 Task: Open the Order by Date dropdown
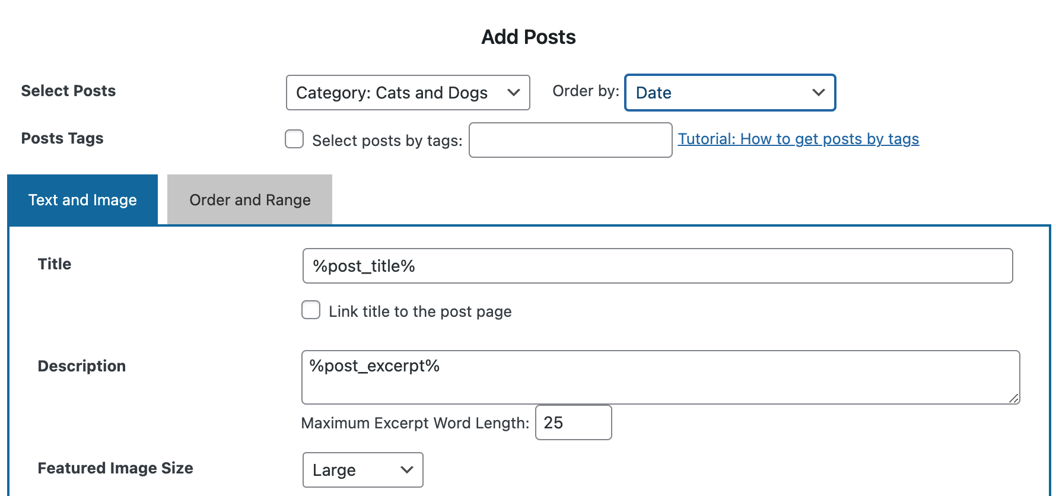point(730,93)
